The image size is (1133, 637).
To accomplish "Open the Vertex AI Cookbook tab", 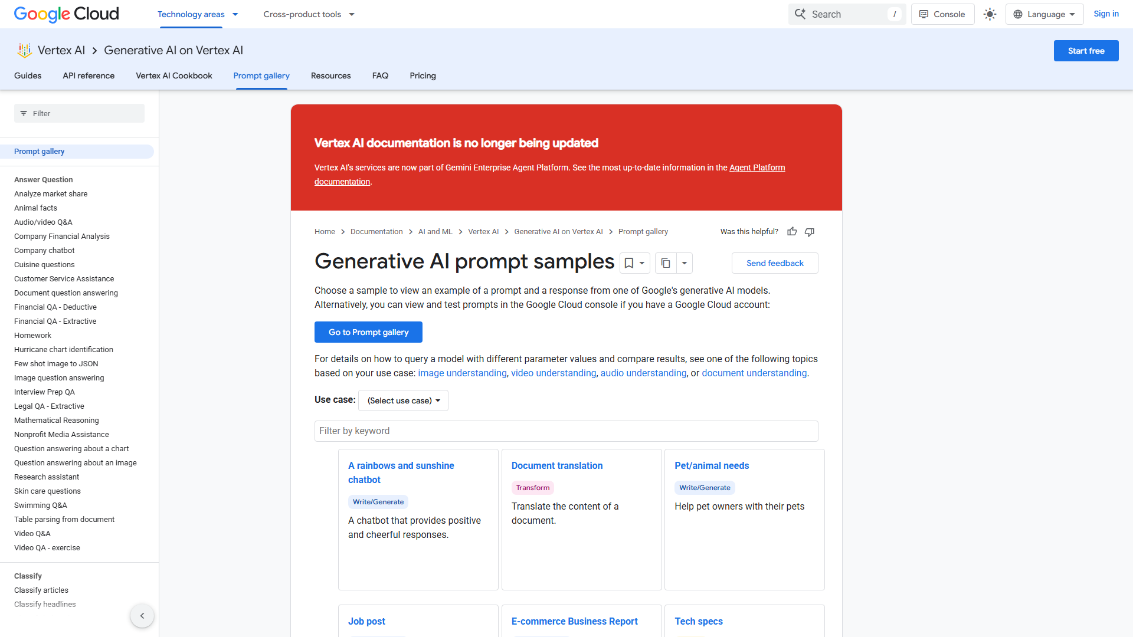I will [174, 75].
